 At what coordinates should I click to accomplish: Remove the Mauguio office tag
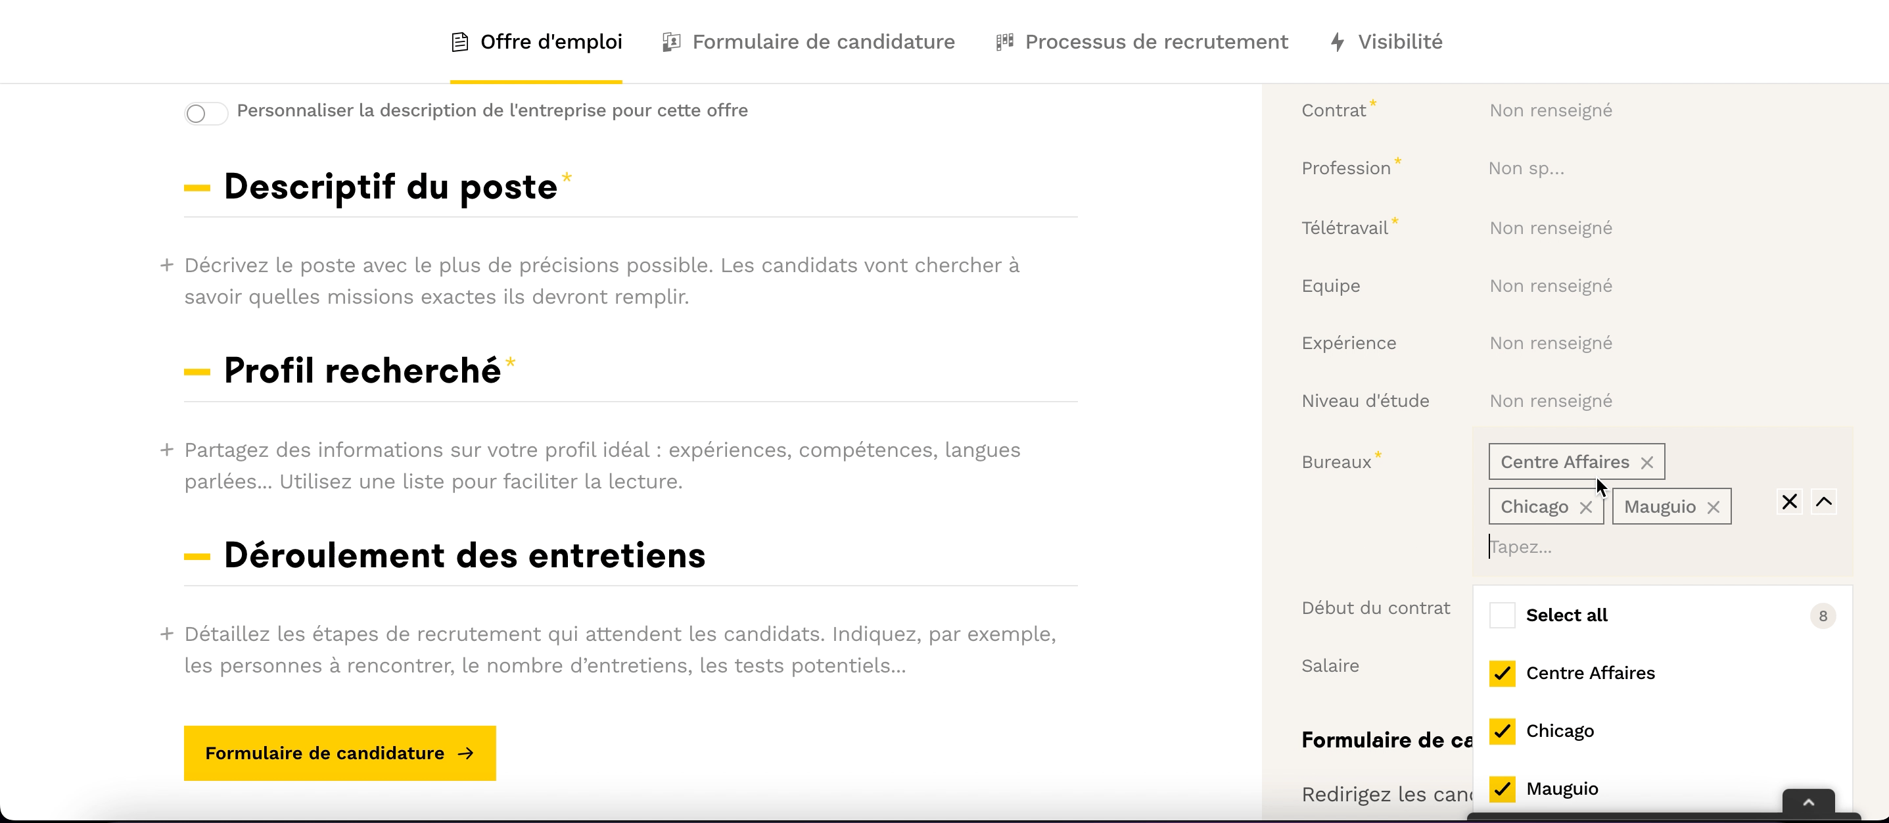click(x=1713, y=507)
